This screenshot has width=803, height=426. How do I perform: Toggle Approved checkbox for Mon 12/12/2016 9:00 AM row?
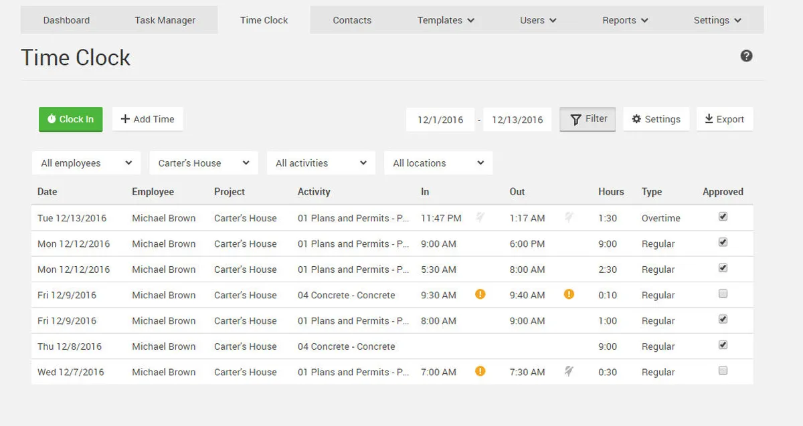723,242
